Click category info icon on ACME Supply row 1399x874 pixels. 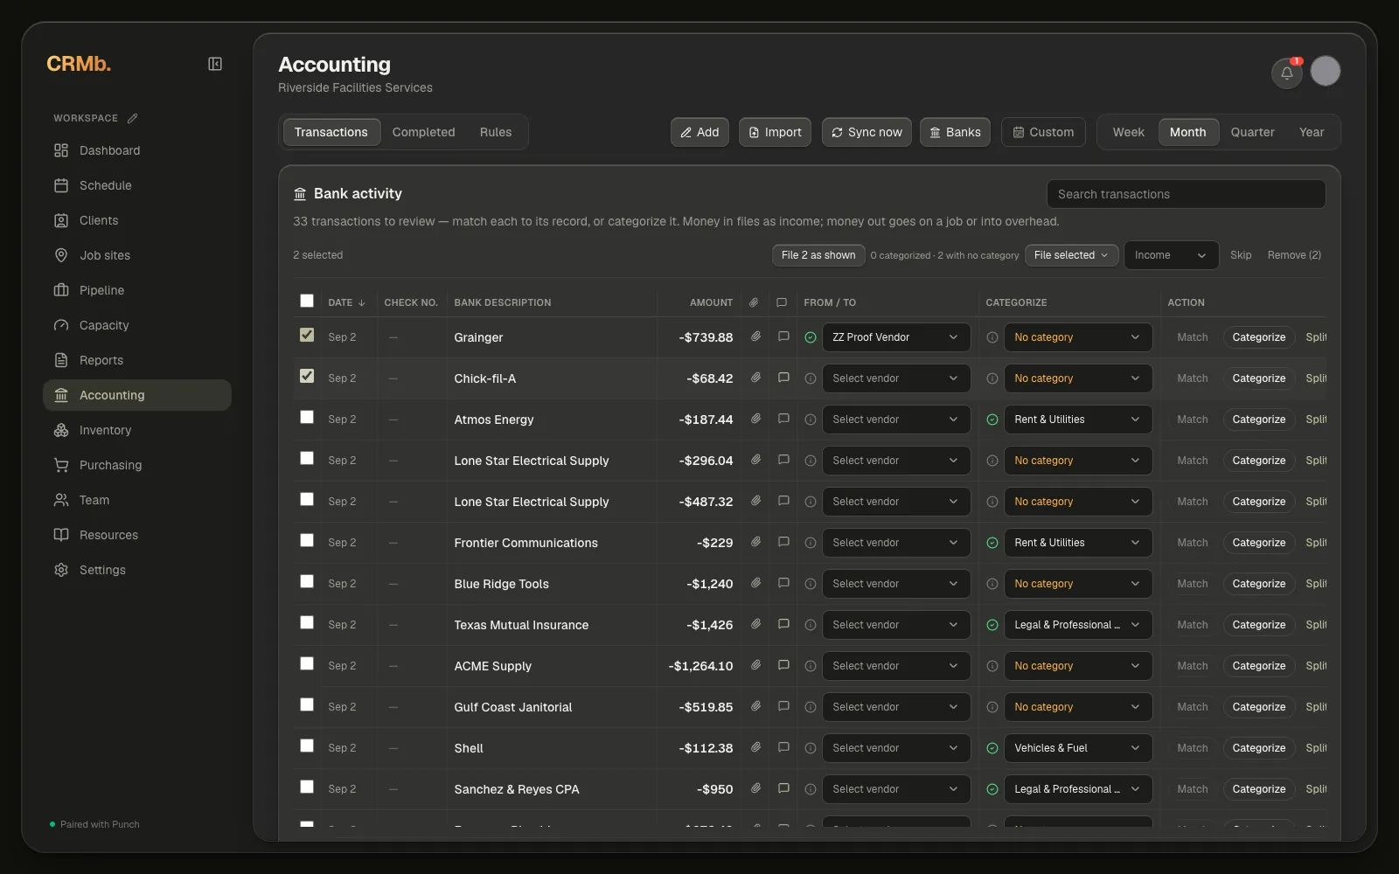992,666
